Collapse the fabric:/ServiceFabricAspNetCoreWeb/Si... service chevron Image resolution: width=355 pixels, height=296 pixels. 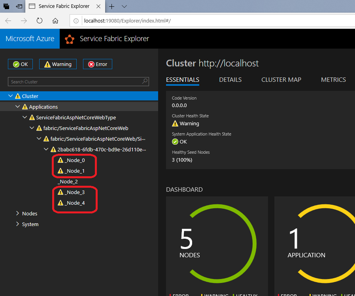39,138
